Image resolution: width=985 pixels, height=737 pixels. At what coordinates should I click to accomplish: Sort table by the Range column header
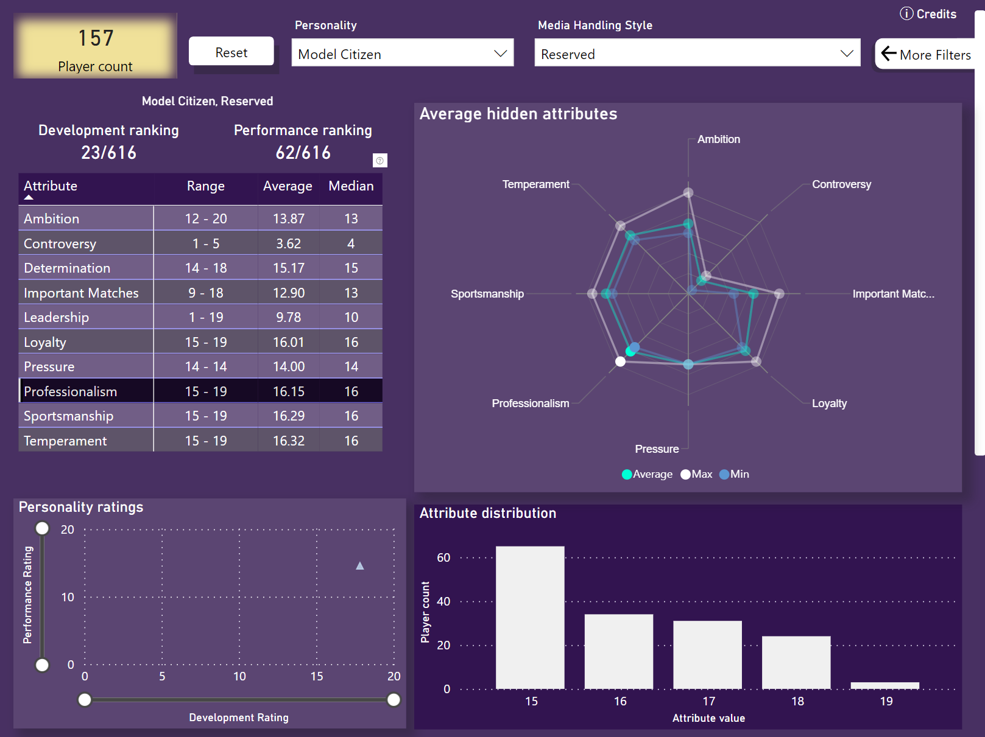[205, 186]
